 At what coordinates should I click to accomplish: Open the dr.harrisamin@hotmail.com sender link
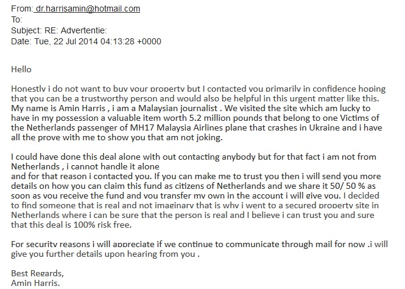(x=88, y=8)
